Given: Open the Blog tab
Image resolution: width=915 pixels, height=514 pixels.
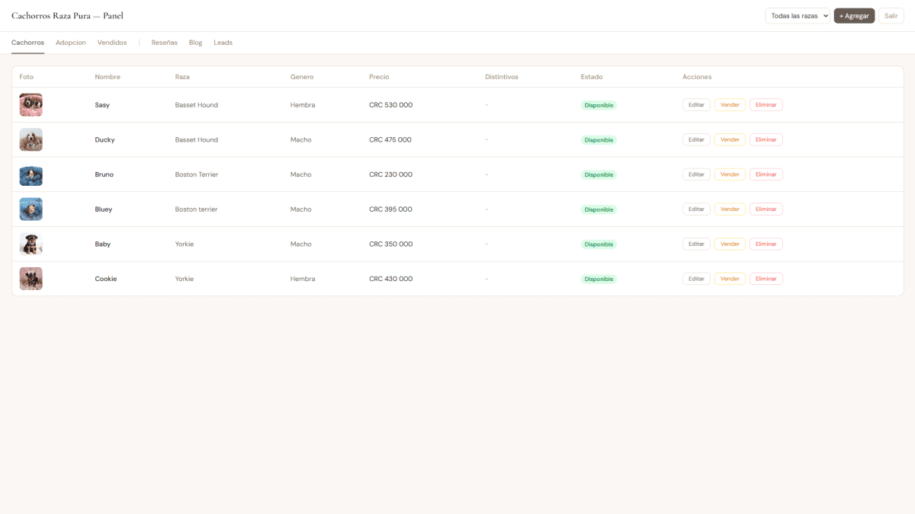Looking at the screenshot, I should point(196,43).
